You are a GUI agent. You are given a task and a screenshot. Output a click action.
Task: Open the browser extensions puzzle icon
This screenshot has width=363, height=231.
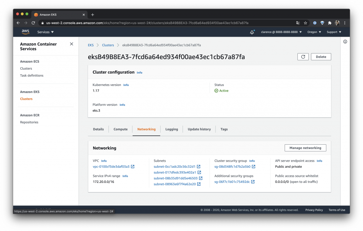click(330, 23)
